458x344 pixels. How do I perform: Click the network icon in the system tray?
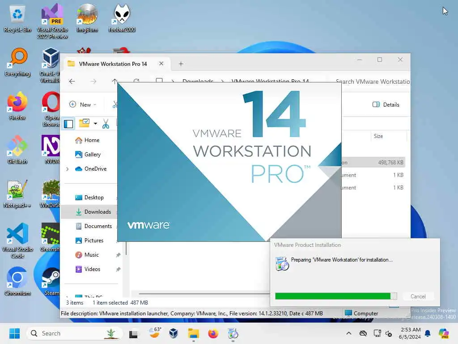[x=377, y=333]
